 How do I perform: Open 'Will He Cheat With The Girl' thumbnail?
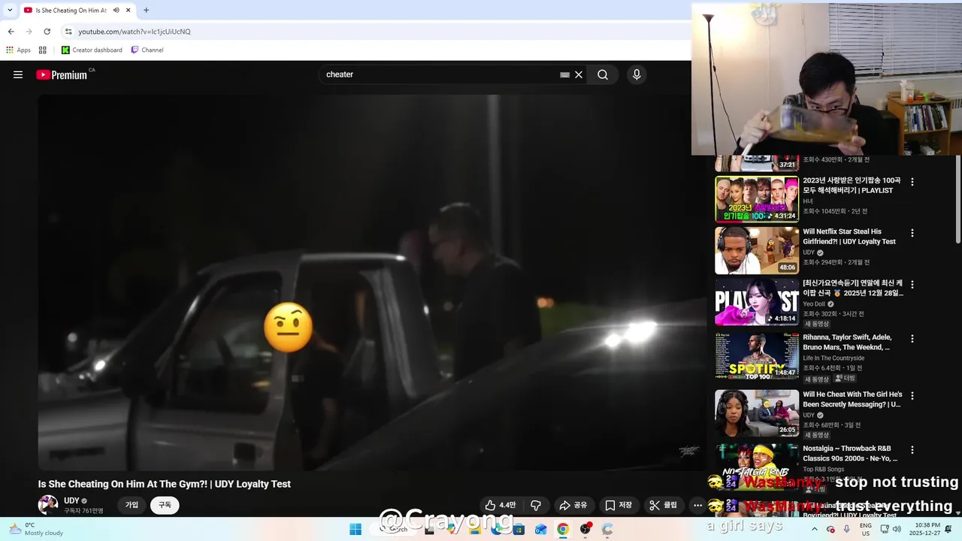[x=757, y=413]
